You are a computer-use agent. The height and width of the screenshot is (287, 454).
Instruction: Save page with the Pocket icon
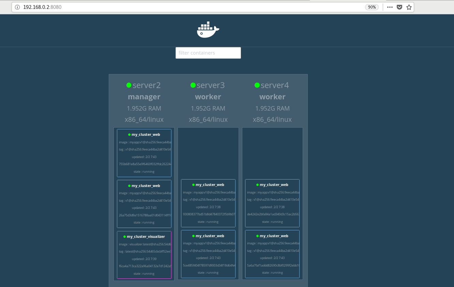point(399,7)
